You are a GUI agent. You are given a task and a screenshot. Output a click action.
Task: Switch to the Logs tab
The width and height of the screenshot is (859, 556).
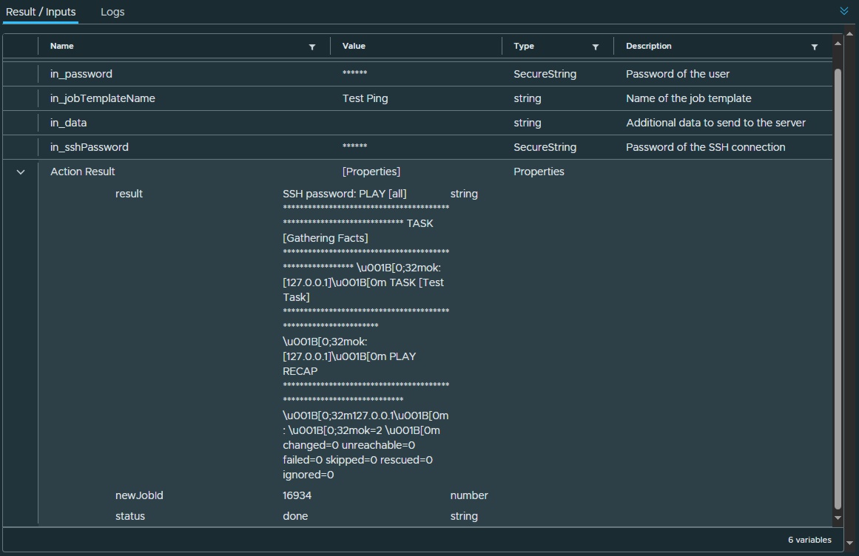click(112, 12)
